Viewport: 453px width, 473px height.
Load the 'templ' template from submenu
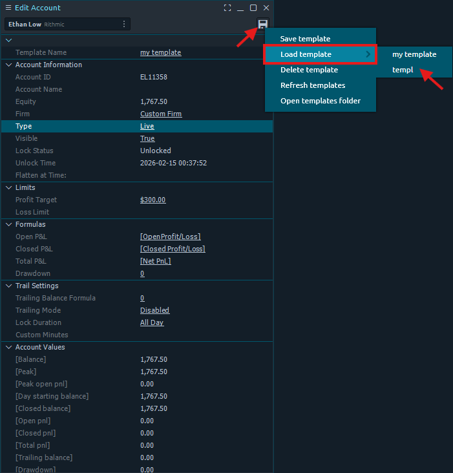pyautogui.click(x=402, y=70)
